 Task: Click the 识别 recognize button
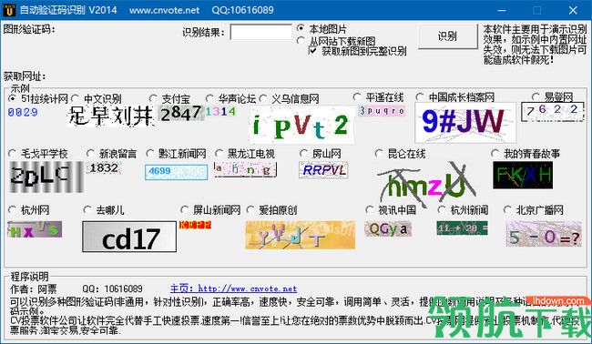(448, 36)
